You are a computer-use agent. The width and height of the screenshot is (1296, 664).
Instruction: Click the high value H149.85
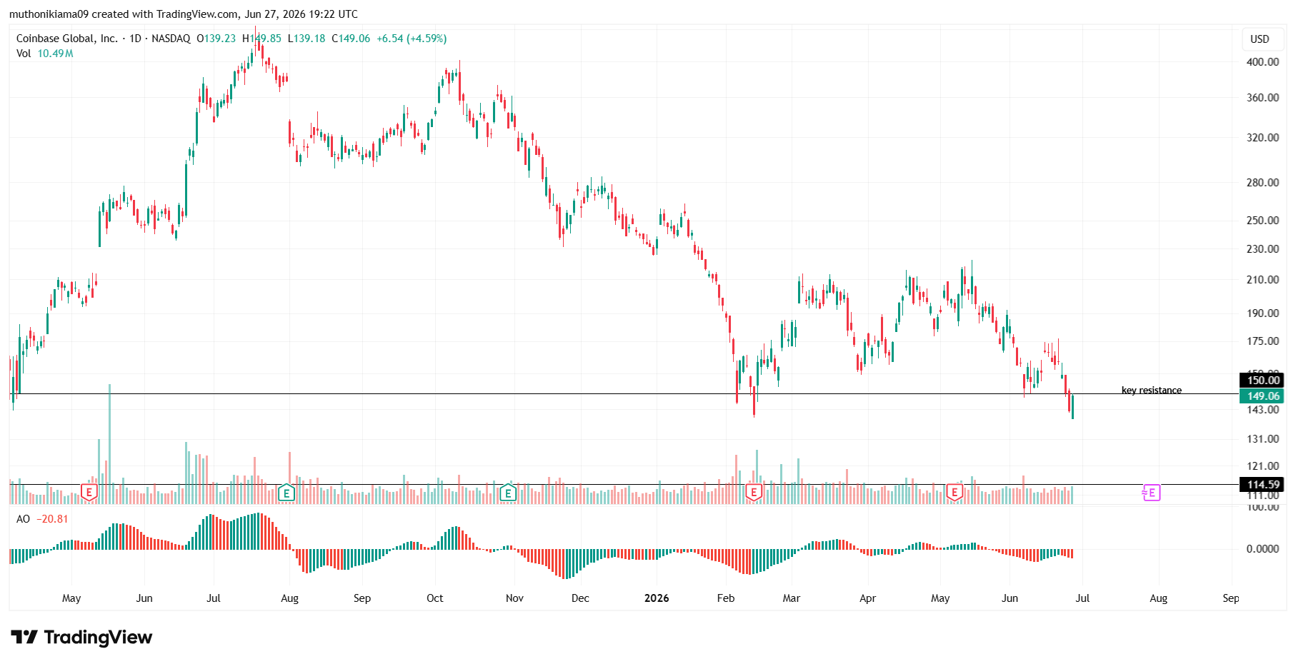point(261,39)
